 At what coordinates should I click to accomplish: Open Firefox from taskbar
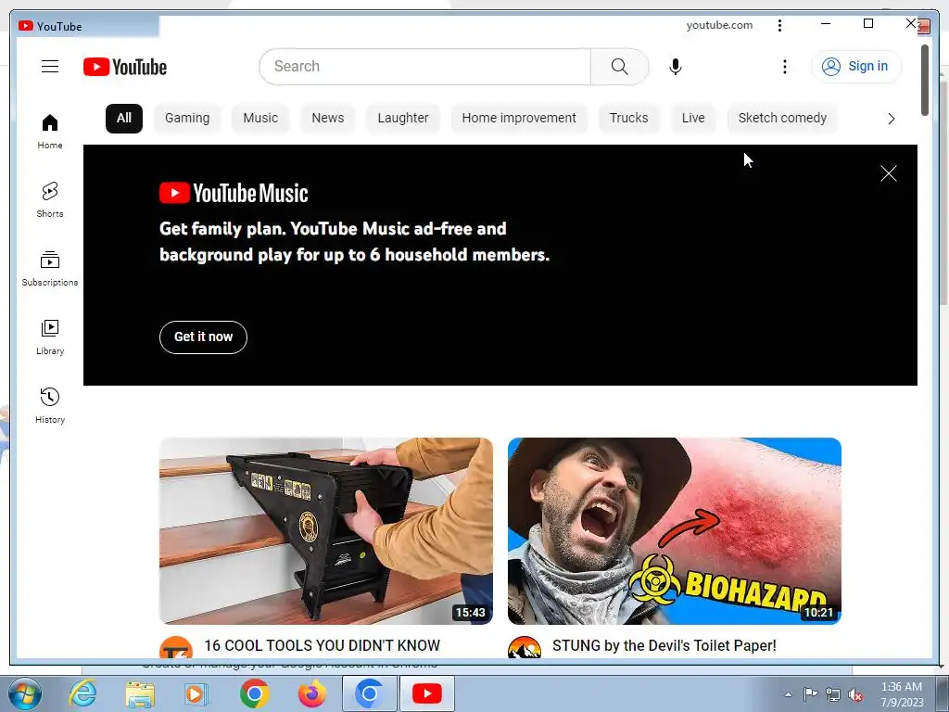(311, 693)
